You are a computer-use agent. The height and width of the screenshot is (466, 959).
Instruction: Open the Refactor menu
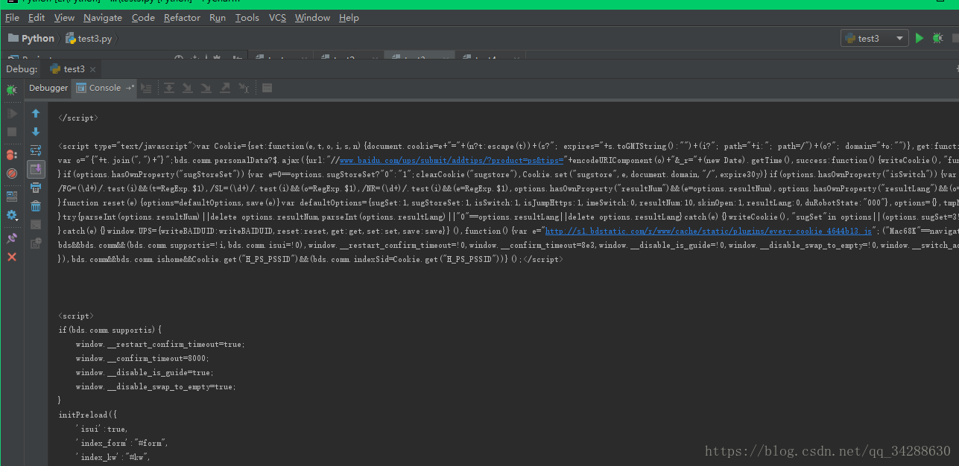pos(182,17)
